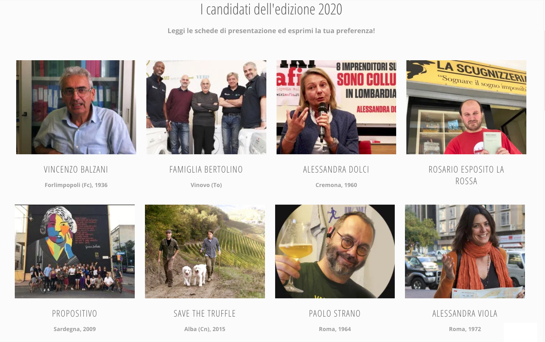Open the Propositivo mural group photo
The width and height of the screenshot is (545, 342).
click(75, 251)
